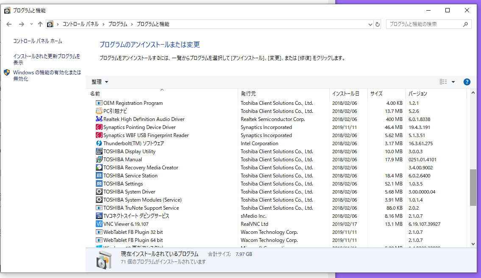Click the refresh button beside address bar
The image size is (481, 278).
click(378, 24)
